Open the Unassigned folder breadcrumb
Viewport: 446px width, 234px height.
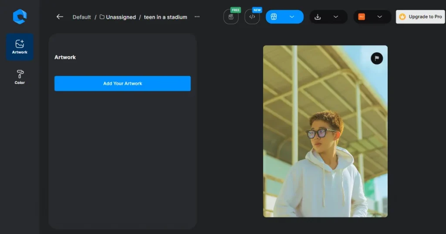(118, 17)
